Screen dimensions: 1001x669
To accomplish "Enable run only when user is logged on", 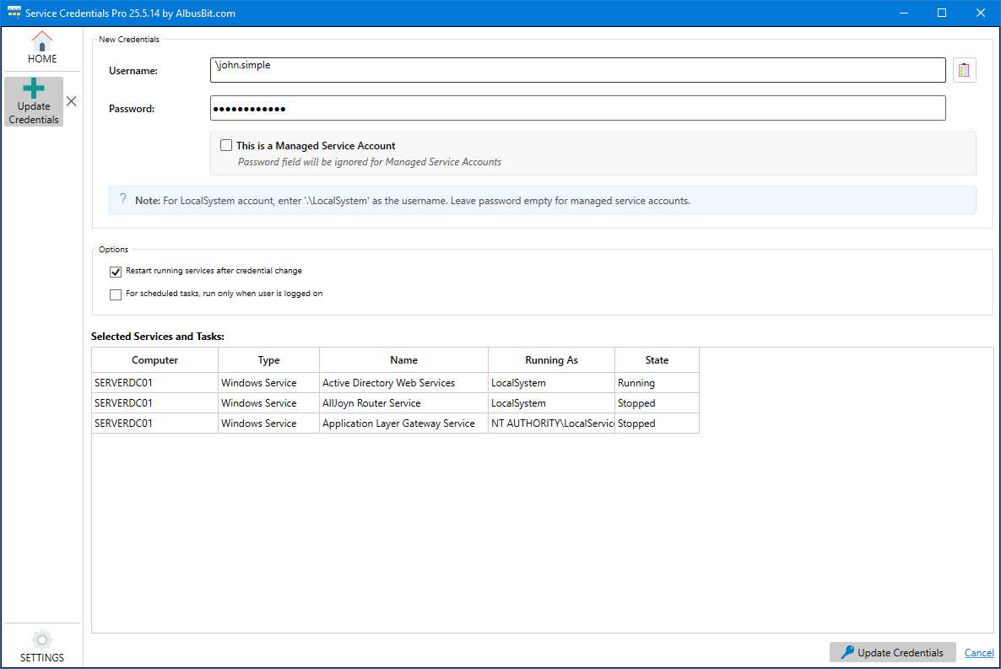I will [116, 294].
